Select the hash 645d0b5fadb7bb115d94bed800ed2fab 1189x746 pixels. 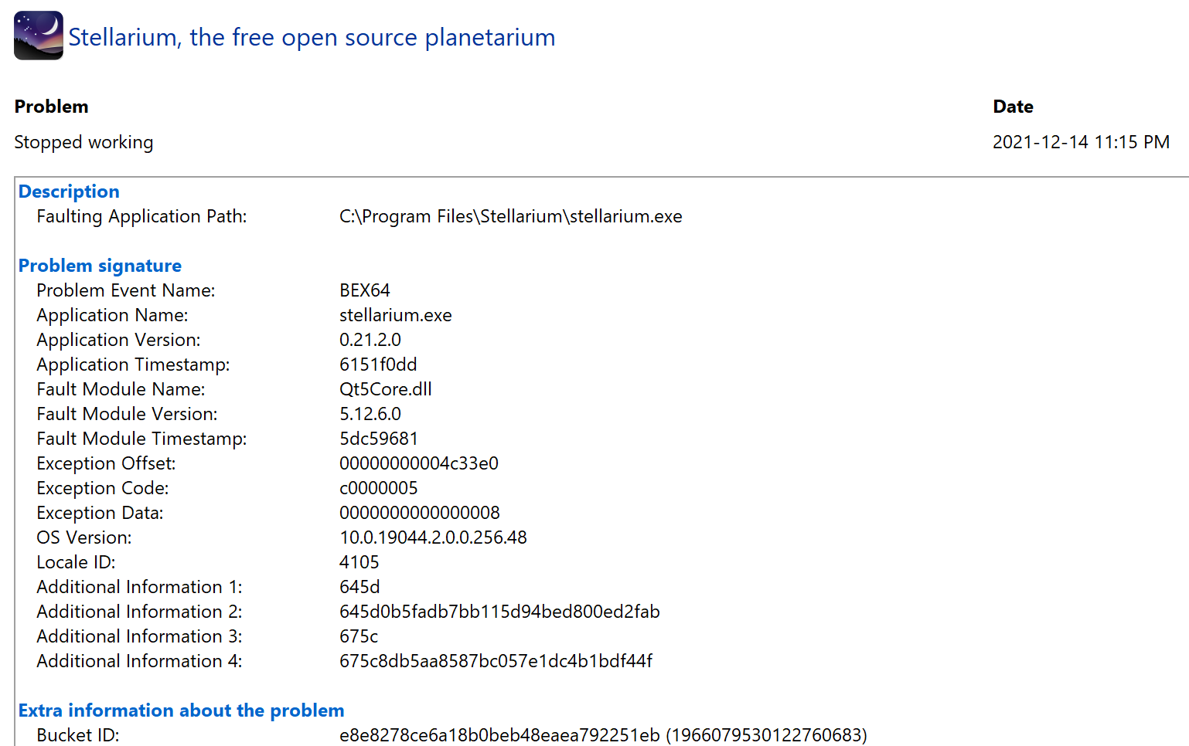pos(499,612)
